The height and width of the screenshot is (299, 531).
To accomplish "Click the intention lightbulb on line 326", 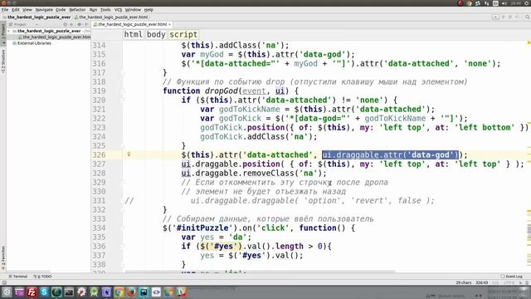I will [x=129, y=154].
